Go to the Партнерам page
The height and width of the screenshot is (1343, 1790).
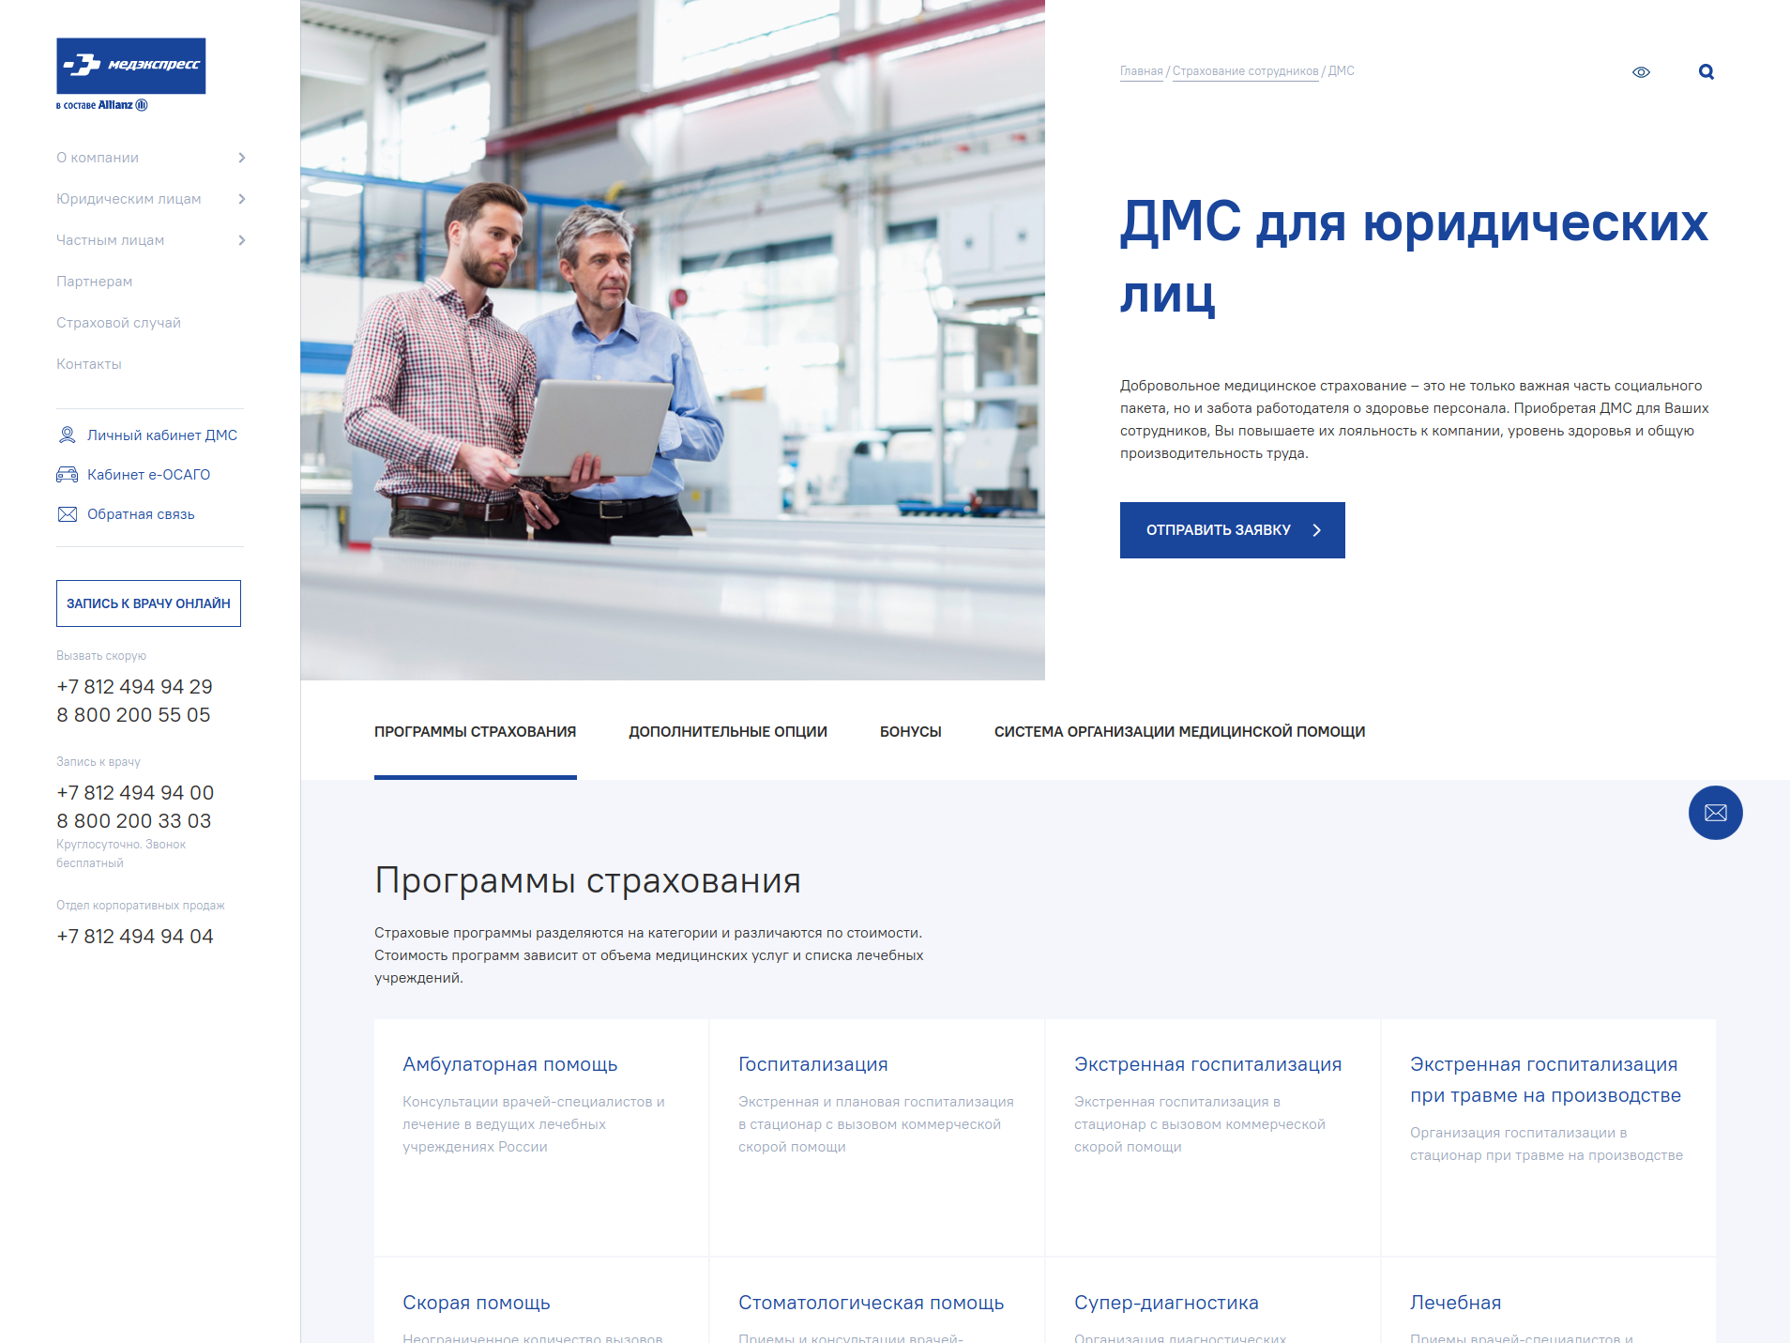tap(94, 282)
